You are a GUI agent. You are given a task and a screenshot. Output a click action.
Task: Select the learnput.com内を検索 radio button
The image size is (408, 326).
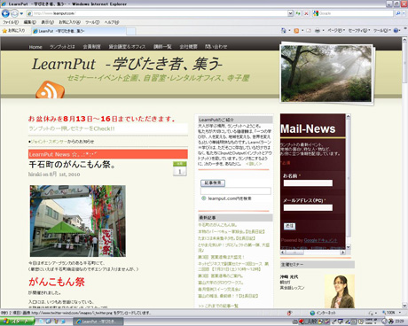(203, 198)
